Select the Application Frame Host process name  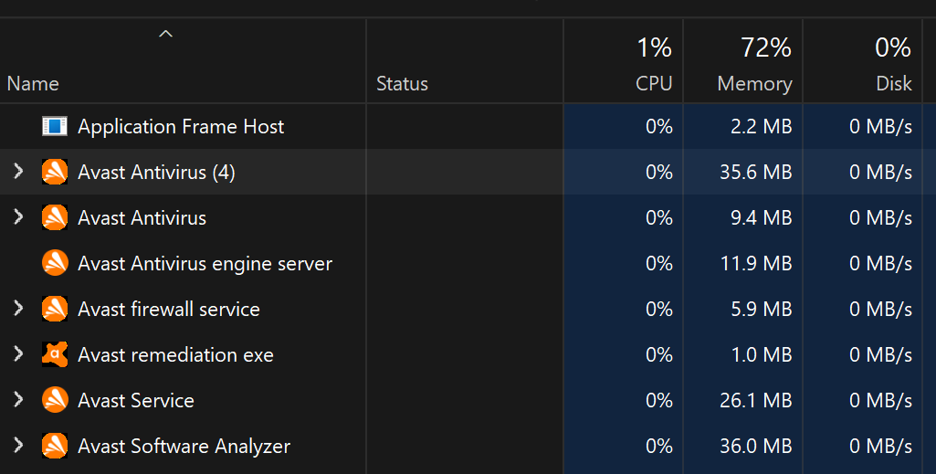[x=181, y=127]
